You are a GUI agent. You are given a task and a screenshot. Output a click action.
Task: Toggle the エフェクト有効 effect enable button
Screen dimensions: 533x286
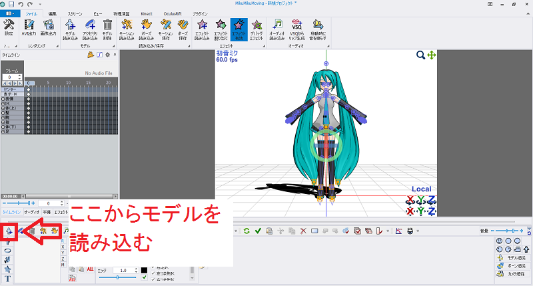click(x=239, y=29)
